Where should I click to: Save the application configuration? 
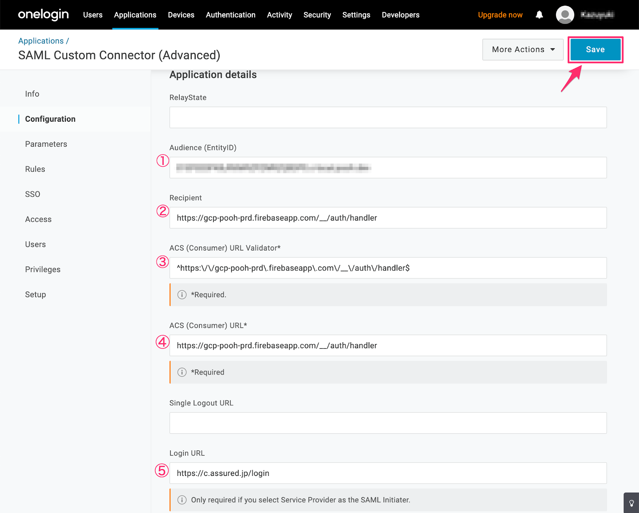point(595,49)
